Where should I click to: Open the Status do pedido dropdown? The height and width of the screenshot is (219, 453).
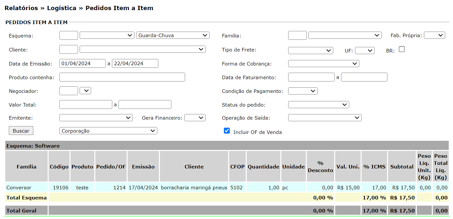pyautogui.click(x=319, y=105)
